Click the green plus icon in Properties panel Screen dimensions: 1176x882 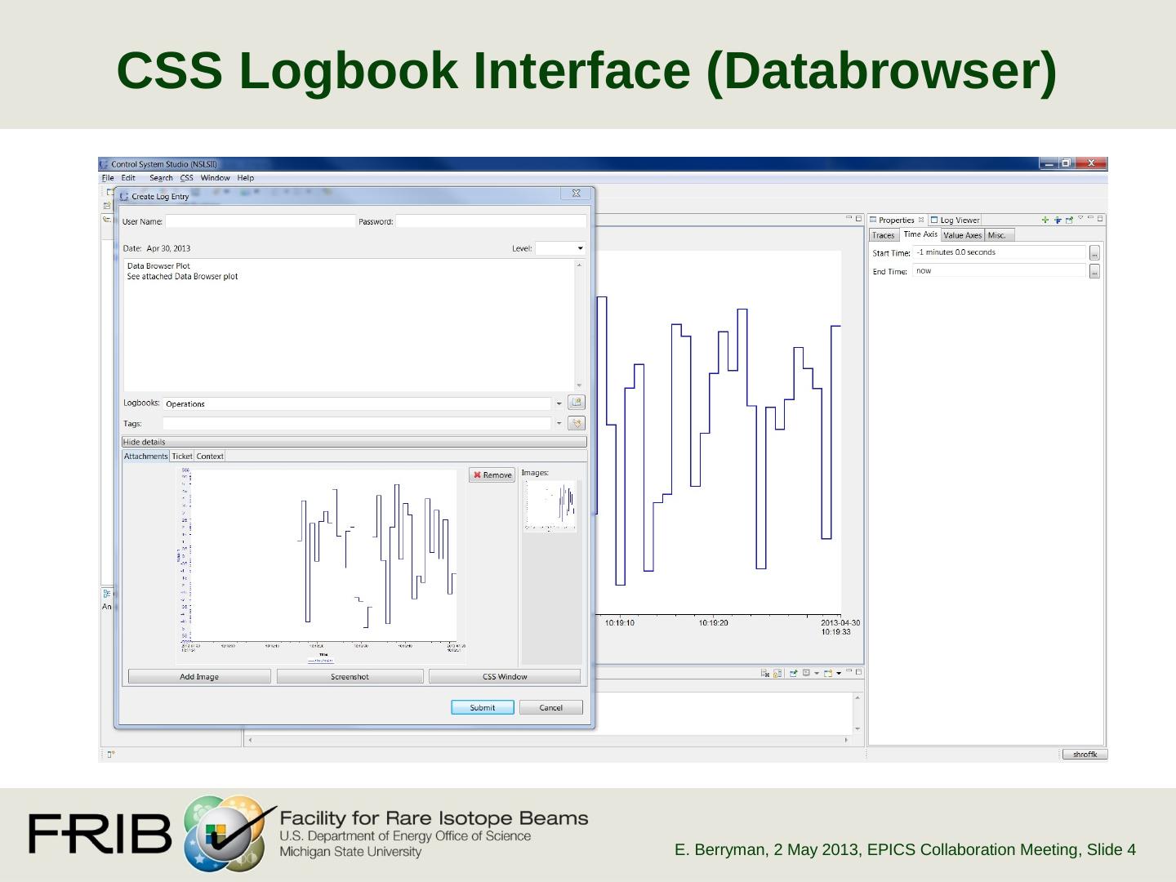(x=1045, y=220)
